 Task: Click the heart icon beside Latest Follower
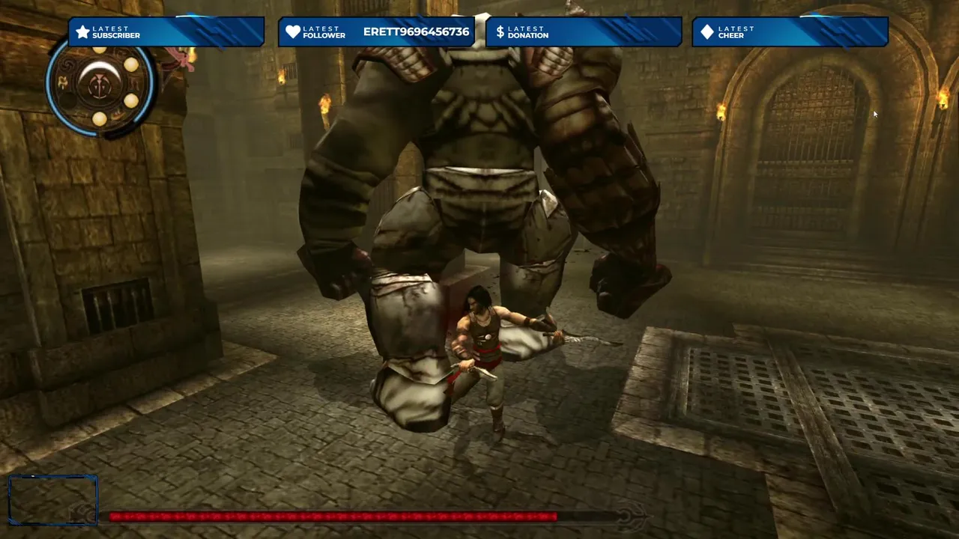click(x=293, y=32)
